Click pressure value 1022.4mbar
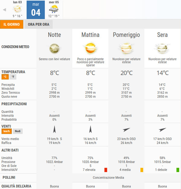181x189 pixels. point(54,162)
